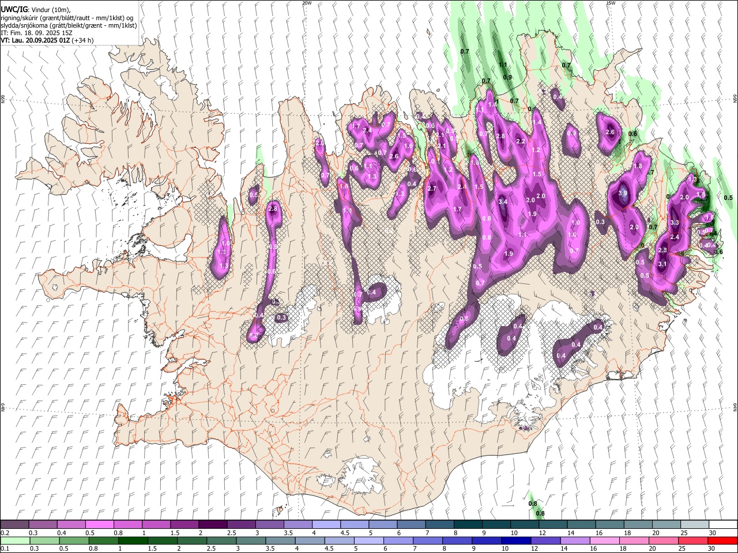Click the '2.2' snowfall value on map
738x553 pixels.
(521, 141)
